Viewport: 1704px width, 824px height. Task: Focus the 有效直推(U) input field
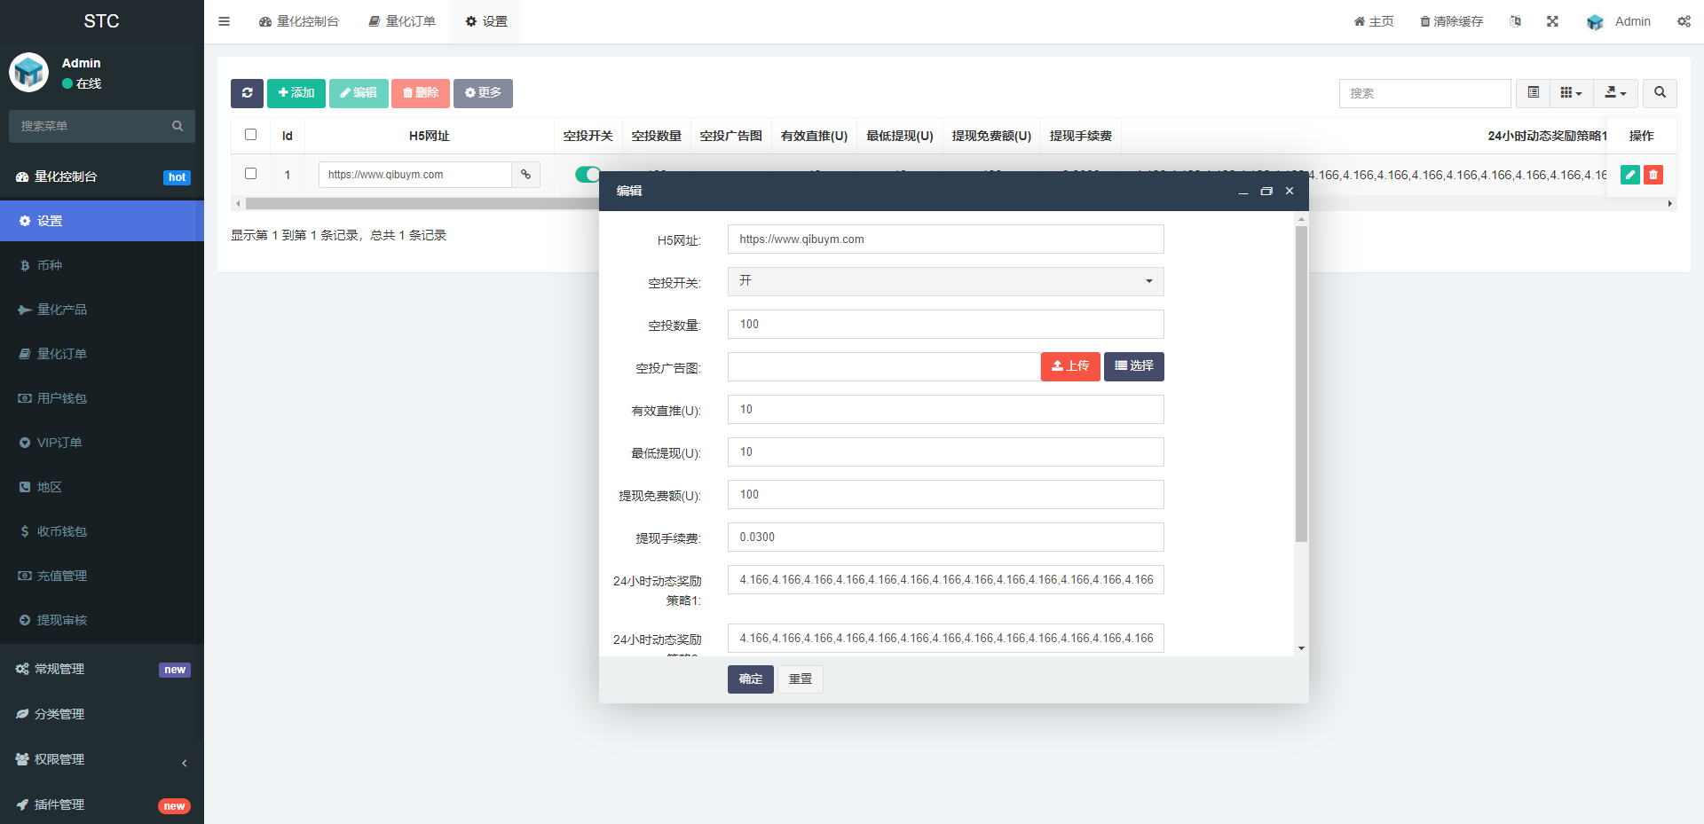click(x=945, y=410)
